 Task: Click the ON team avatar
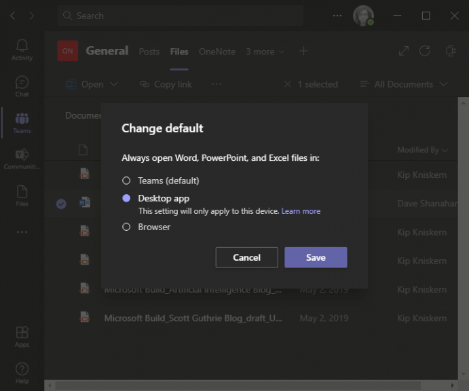68,51
